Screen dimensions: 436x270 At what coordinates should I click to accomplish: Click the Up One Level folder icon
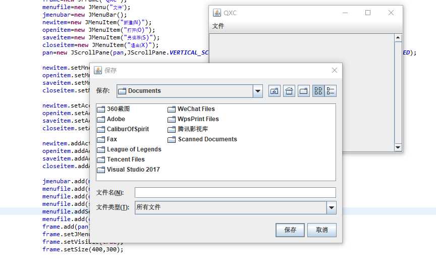pyautogui.click(x=274, y=91)
